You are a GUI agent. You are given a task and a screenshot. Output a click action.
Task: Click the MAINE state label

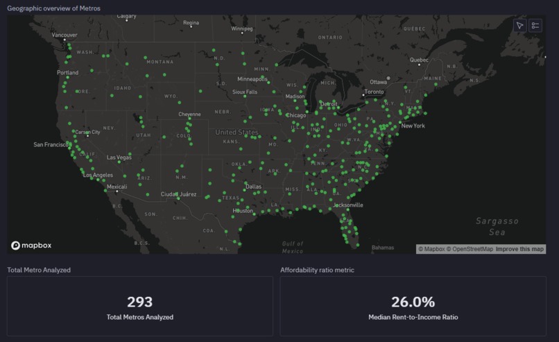pyautogui.click(x=433, y=78)
